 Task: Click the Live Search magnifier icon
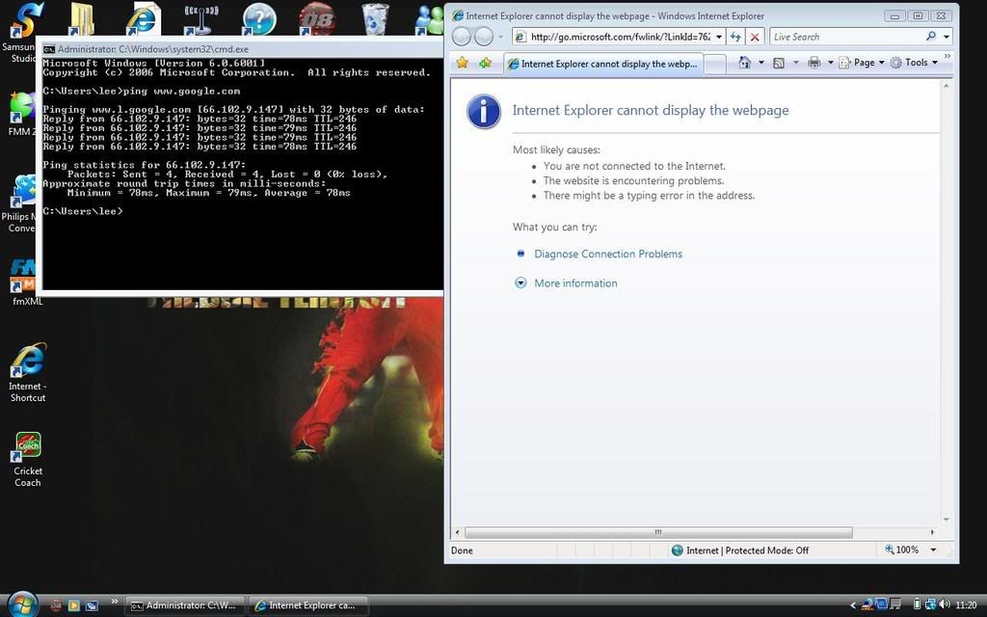pos(931,37)
